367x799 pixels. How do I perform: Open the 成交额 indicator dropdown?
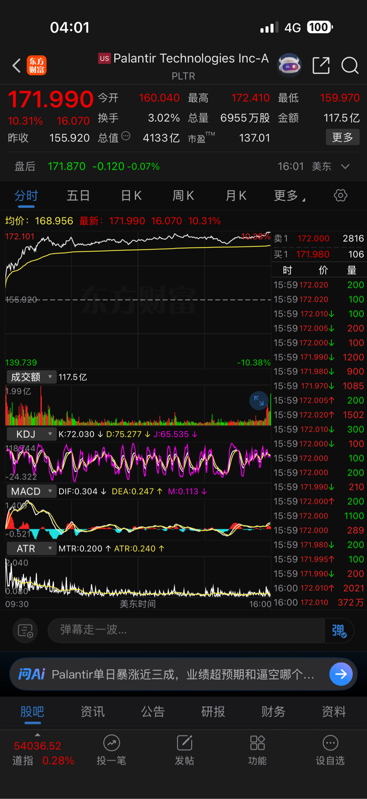click(31, 377)
